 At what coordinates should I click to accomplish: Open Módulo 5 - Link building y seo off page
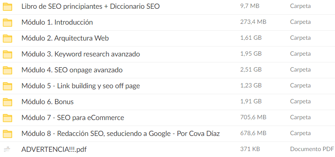coord(81,86)
